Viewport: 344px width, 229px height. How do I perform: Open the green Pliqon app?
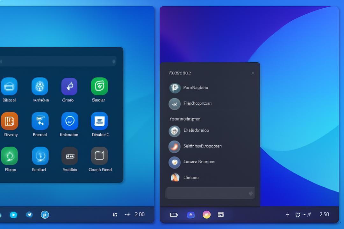[x=10, y=156]
